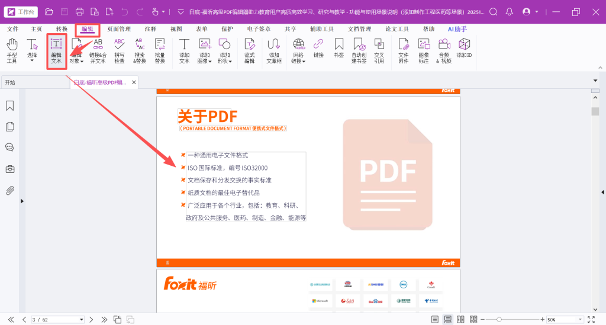Click Auto-create Bookmarks (自动创建书签)
The height and width of the screenshot is (325, 606).
pyautogui.click(x=359, y=51)
